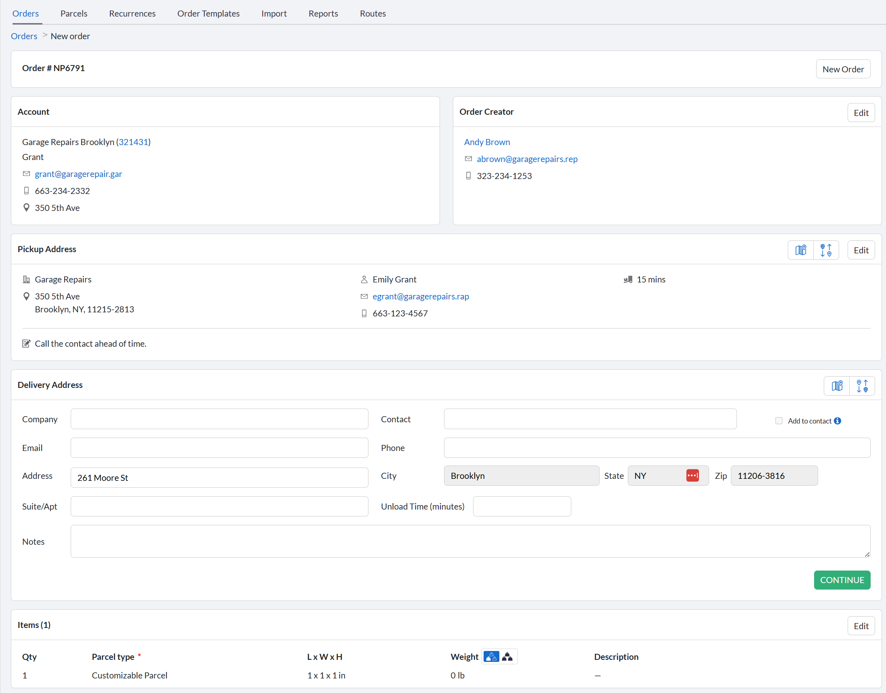Focus the delivery Email input field
886x693 pixels.
coord(219,448)
